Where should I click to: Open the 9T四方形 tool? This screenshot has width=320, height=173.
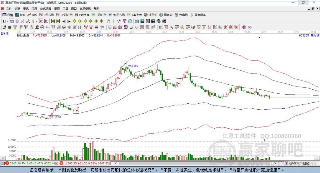point(117,15)
